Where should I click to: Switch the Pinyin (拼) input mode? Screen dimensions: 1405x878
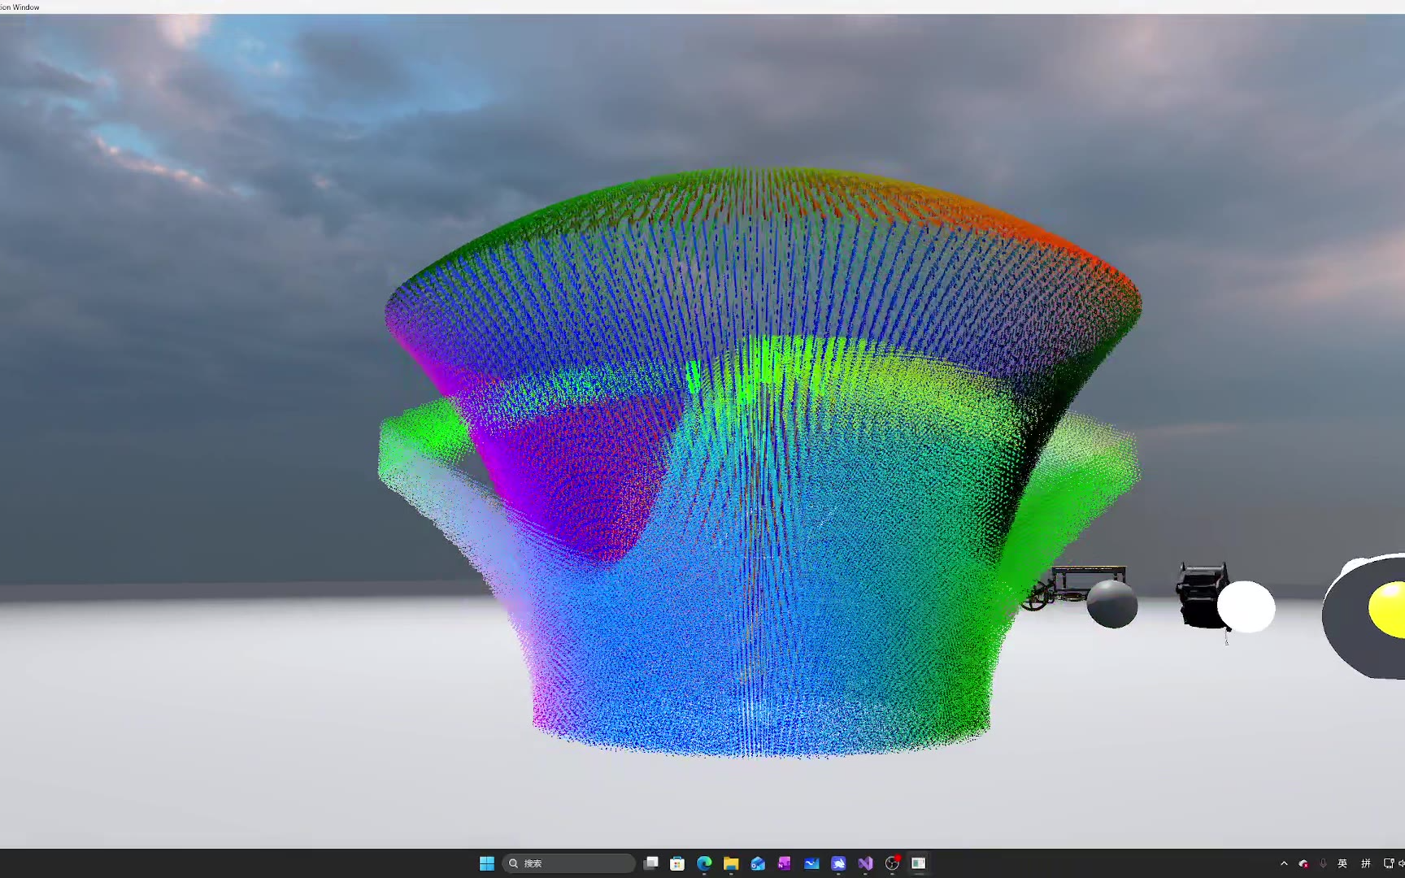click(1366, 863)
